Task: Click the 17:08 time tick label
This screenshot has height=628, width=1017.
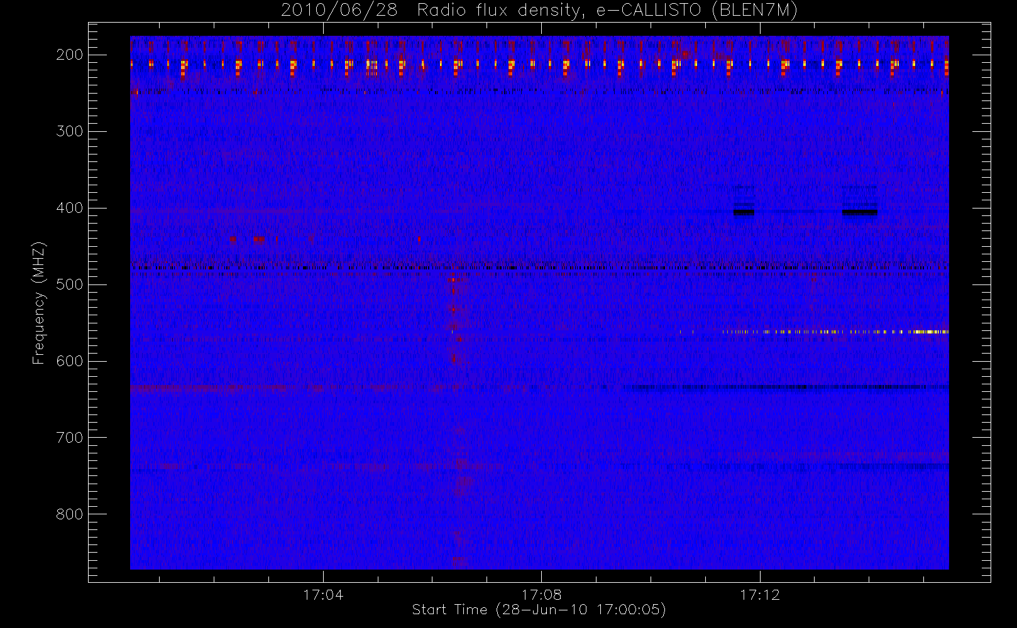Action: pos(541,595)
